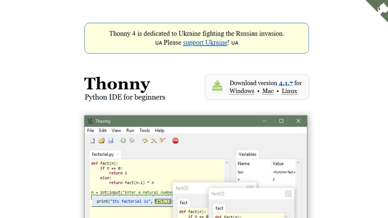Close the fact(2) frame window
This screenshot has width=388, height=218.
click(x=288, y=194)
